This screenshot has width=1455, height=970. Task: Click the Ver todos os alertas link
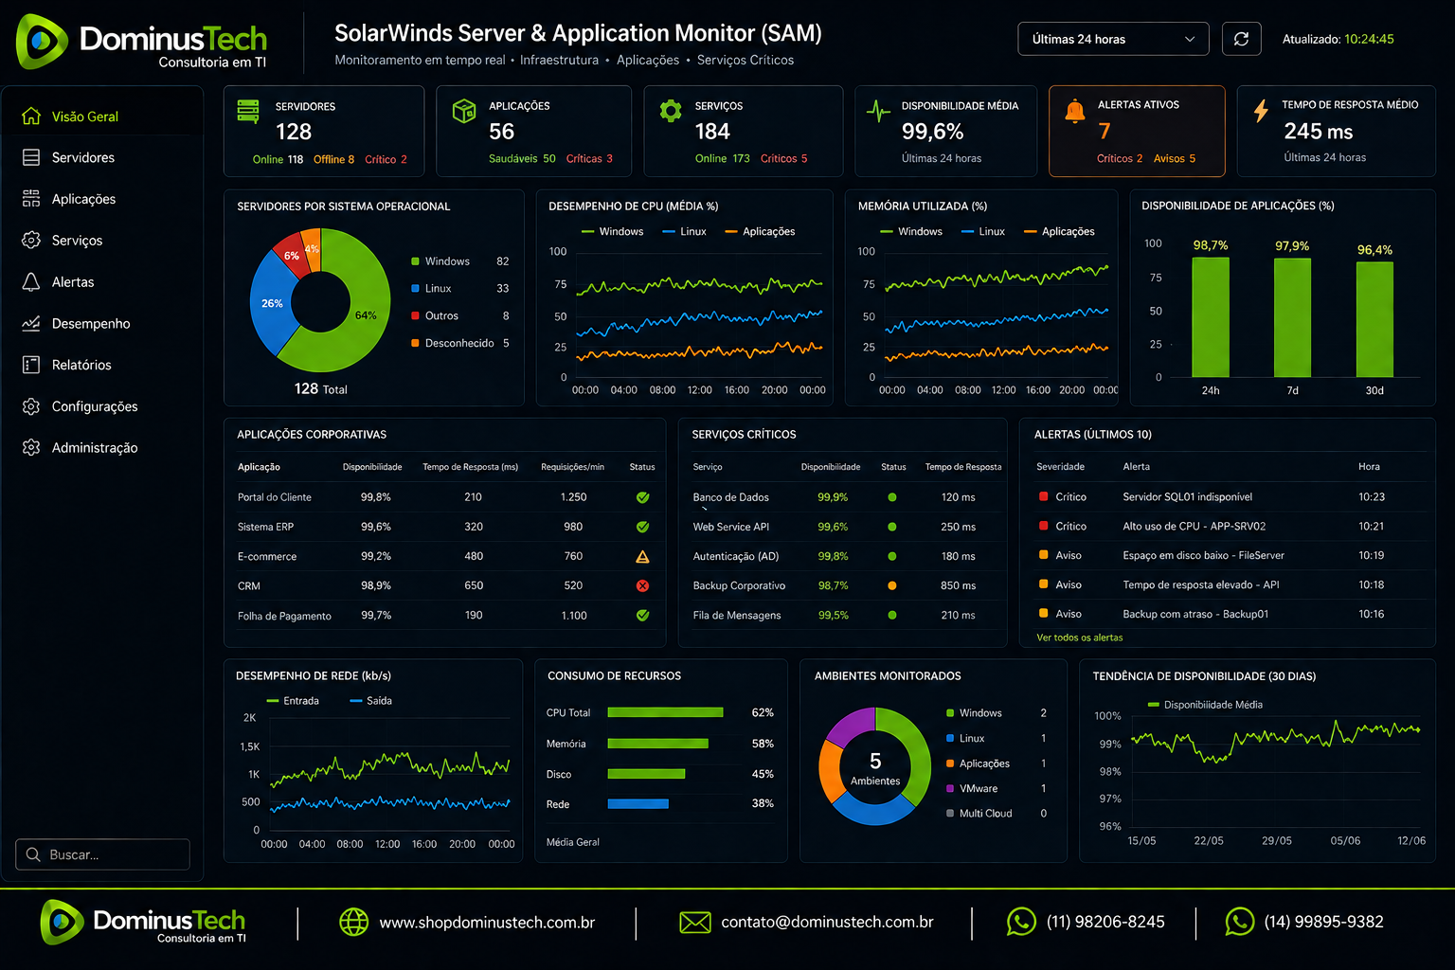tap(1080, 638)
